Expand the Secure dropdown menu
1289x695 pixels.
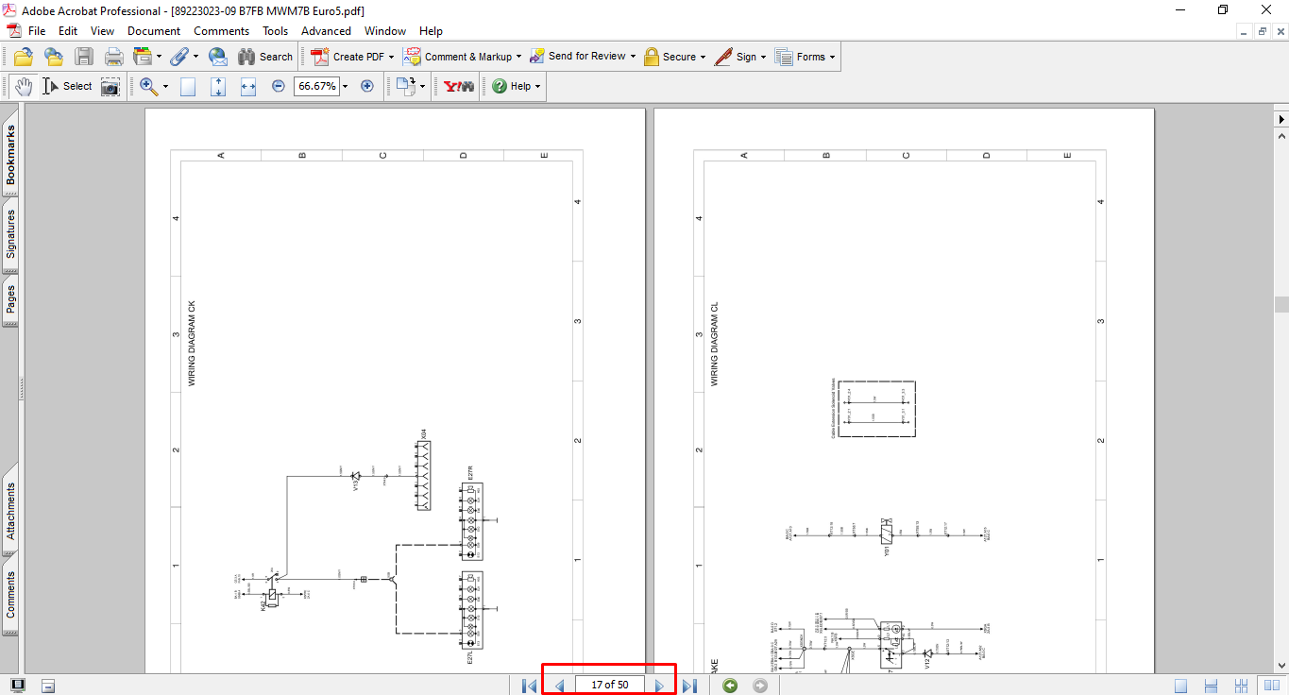pos(704,57)
